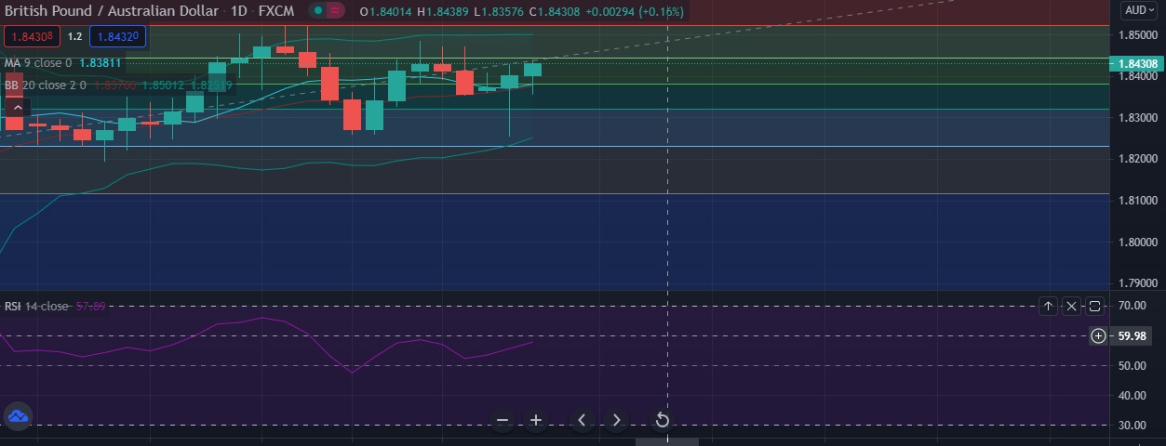Click the RSI 70.00 axis label
Image resolution: width=1166 pixels, height=446 pixels.
click(1134, 306)
